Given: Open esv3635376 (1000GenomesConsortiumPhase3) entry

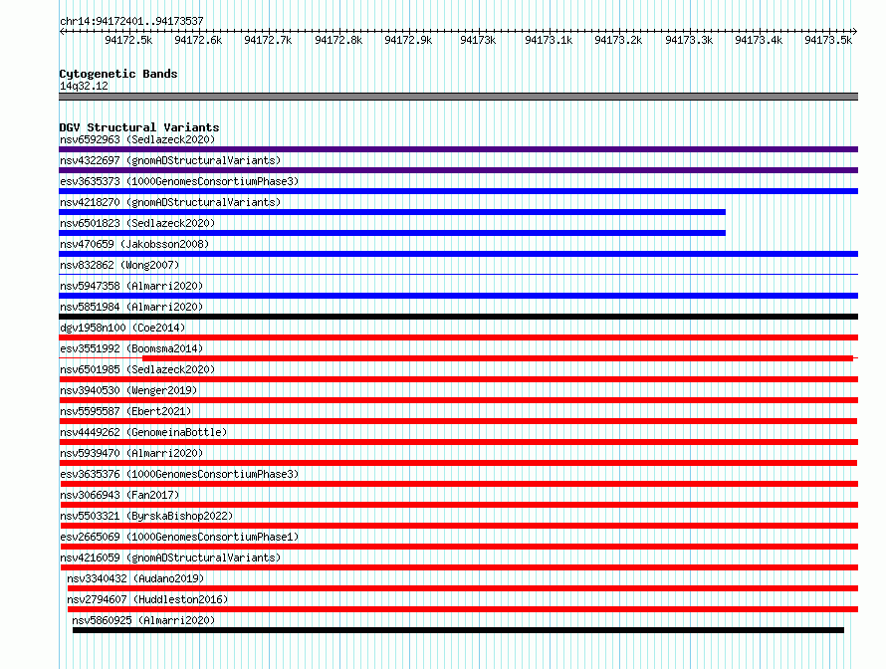Looking at the screenshot, I should pyautogui.click(x=179, y=474).
